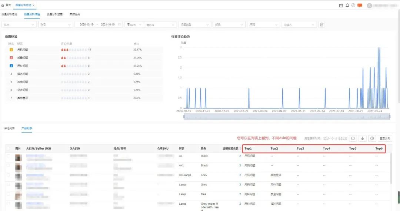Viewport: 400px width, 211px height.
Task: Check the checkbox for the XL Black row
Action: pyautogui.click(x=9, y=156)
